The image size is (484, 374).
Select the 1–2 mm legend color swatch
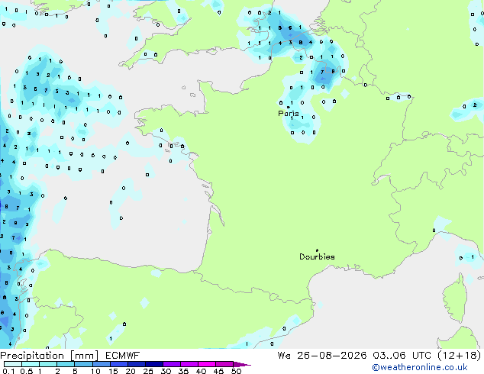tap(48, 364)
